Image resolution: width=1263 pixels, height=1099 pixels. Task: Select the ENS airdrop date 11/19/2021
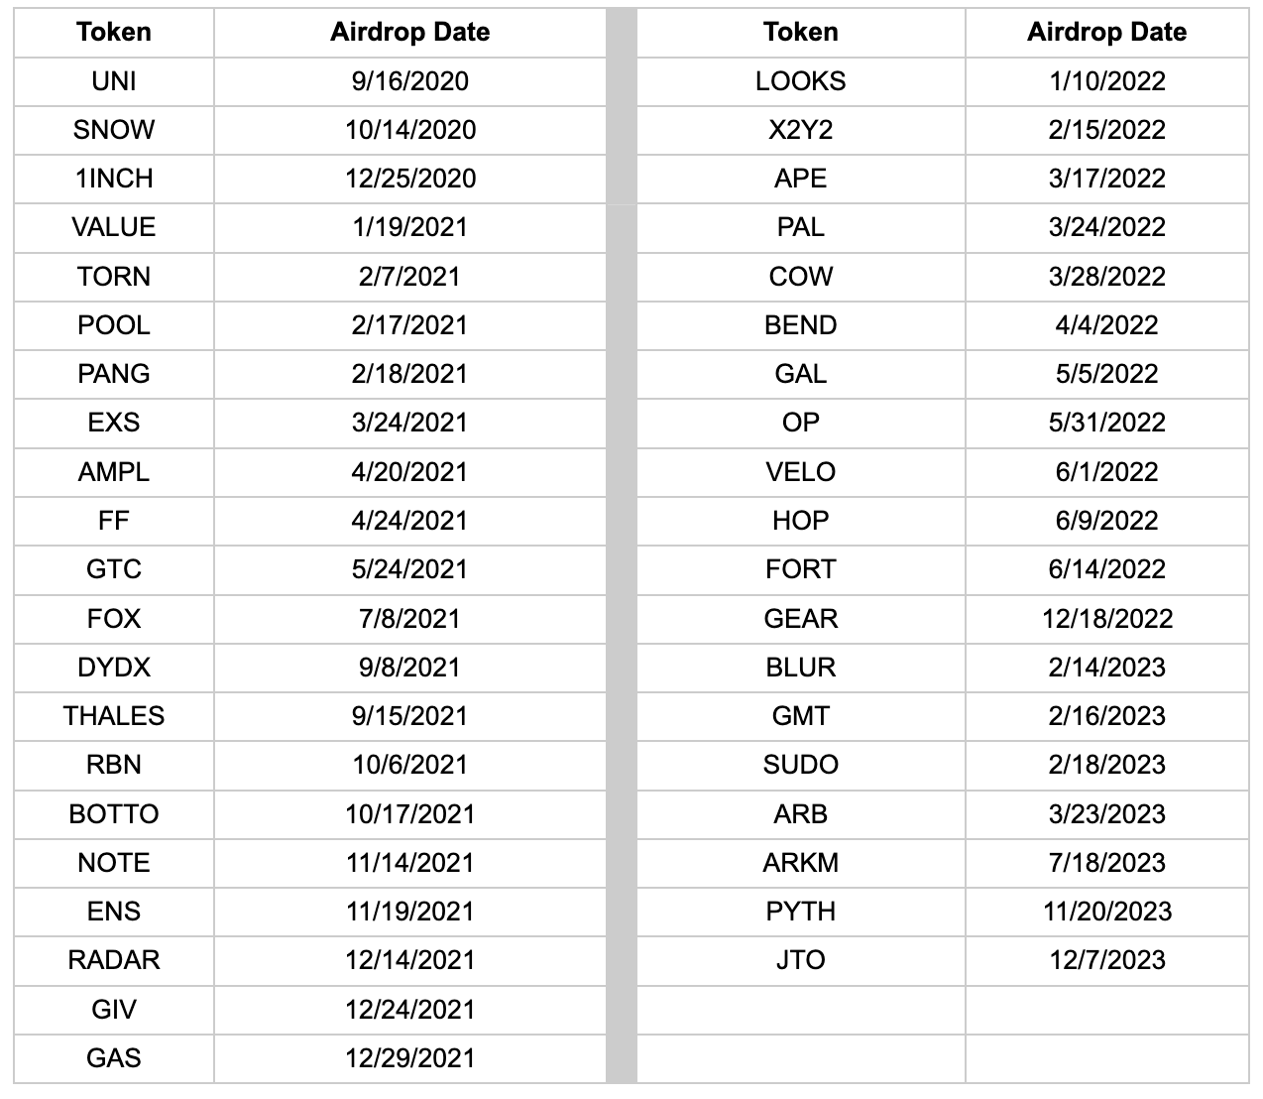(x=409, y=912)
